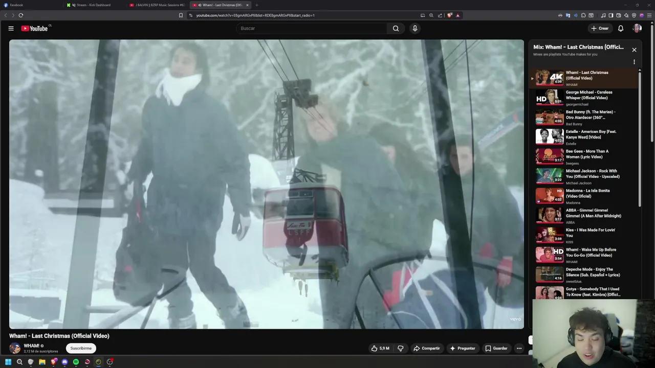Select Depeche Mode - Enjoy The Silence

point(583,275)
